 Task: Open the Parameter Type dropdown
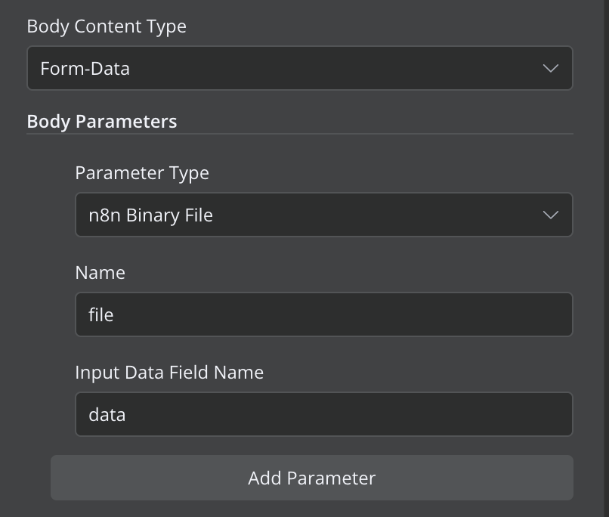(x=324, y=215)
